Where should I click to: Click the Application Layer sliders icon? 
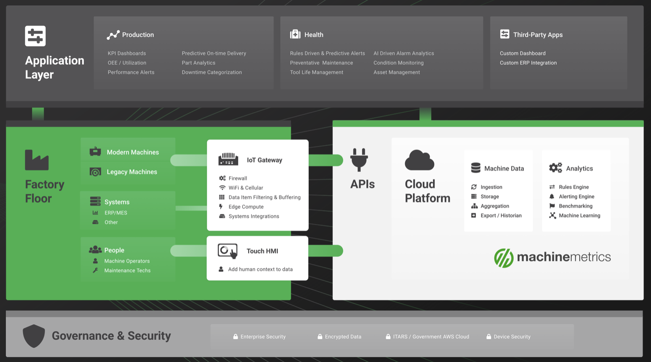click(x=35, y=36)
